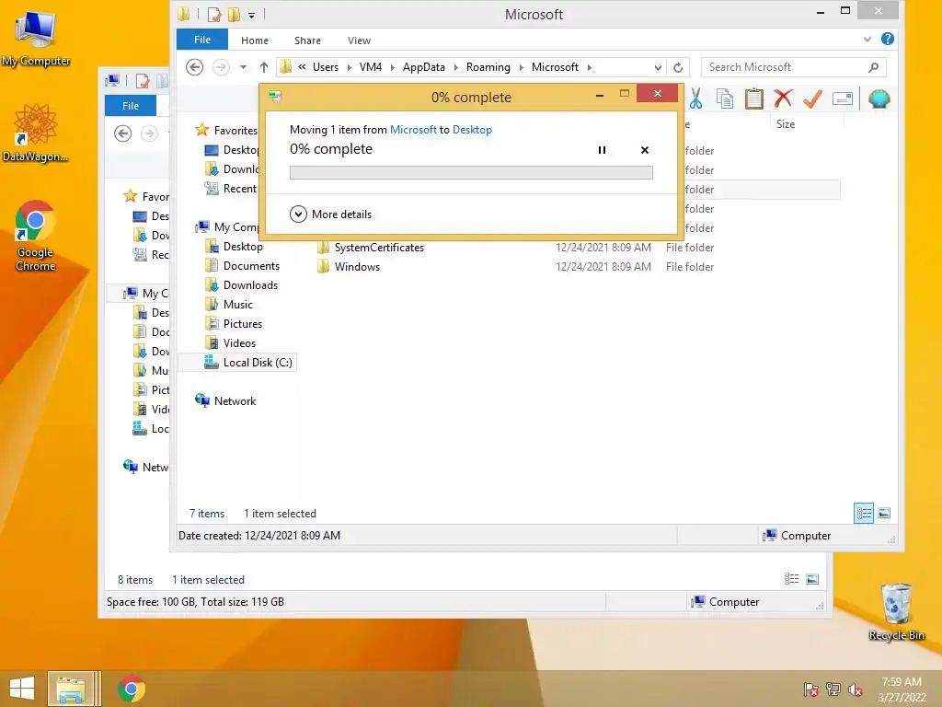Open Customize Quick Access Toolbar dropdown
Viewport: 942px width, 707px height.
pos(252,15)
